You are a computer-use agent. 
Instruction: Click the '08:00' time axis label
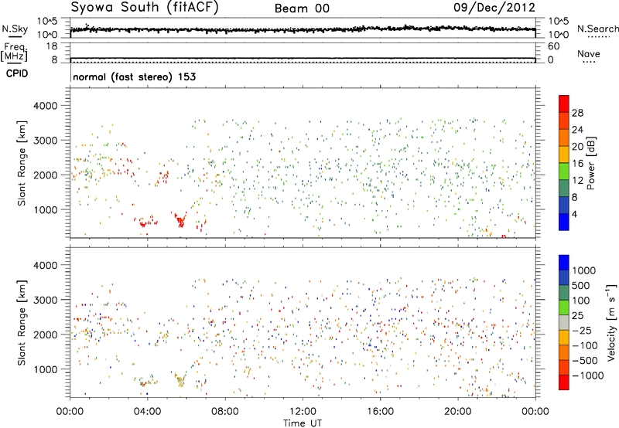pyautogui.click(x=225, y=412)
